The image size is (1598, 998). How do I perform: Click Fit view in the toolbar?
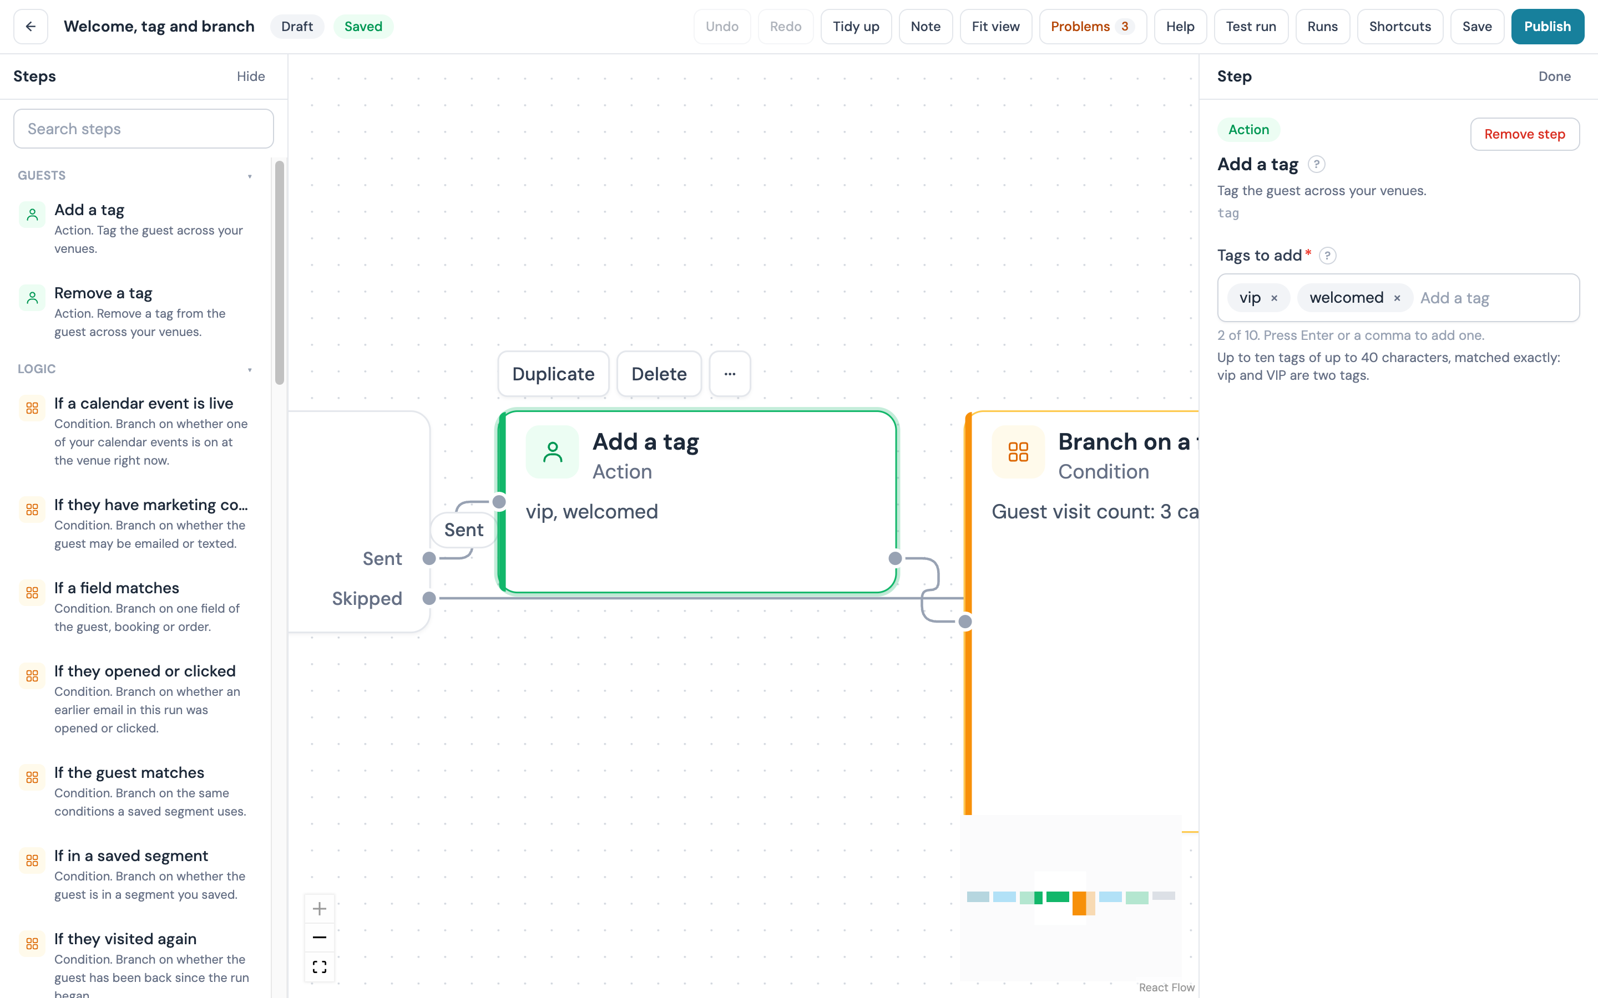tap(996, 27)
